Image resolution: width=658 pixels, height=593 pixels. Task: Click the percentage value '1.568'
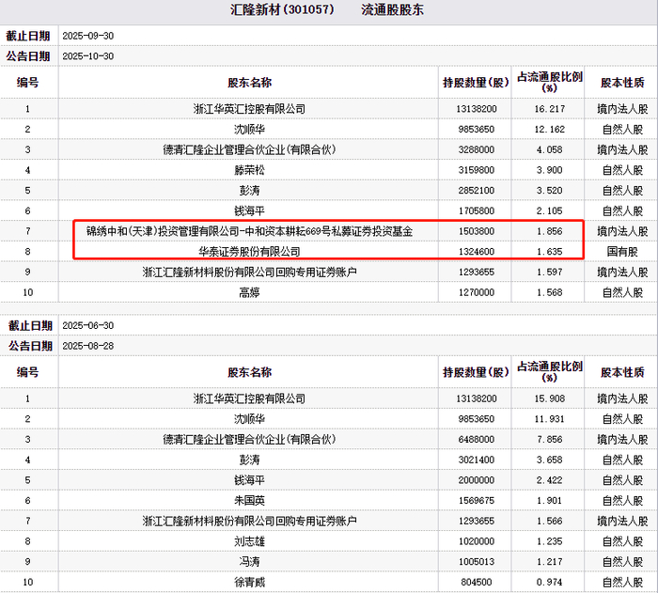point(550,292)
